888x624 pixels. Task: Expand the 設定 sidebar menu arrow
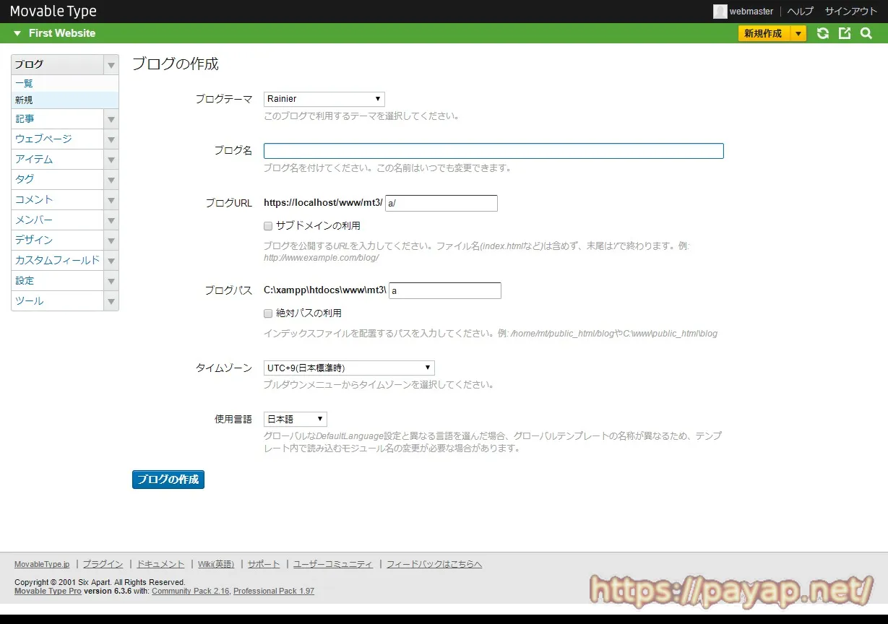(111, 281)
